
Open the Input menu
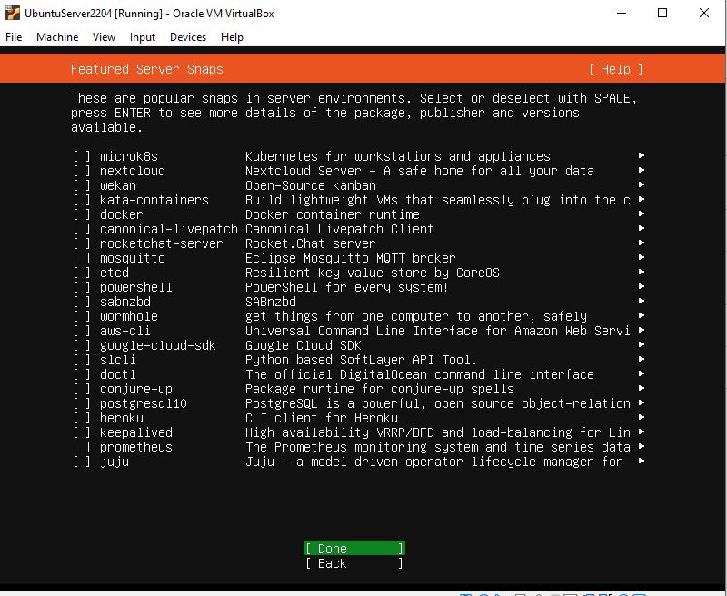(x=143, y=37)
